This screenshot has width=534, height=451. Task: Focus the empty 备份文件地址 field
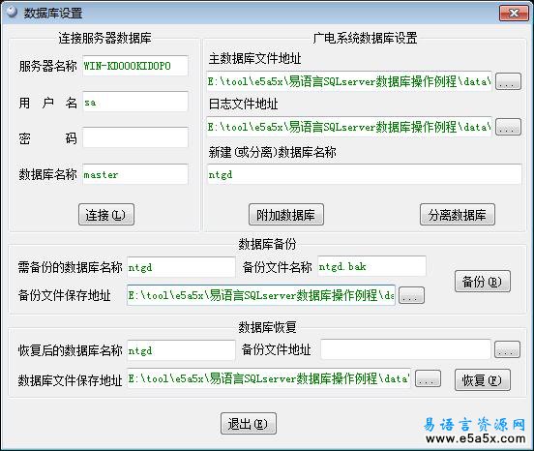405,349
